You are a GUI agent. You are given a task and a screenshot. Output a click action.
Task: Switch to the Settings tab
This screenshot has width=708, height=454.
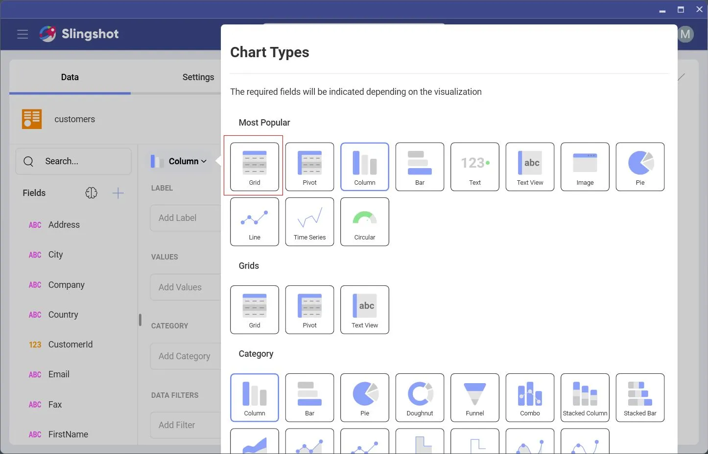click(198, 77)
